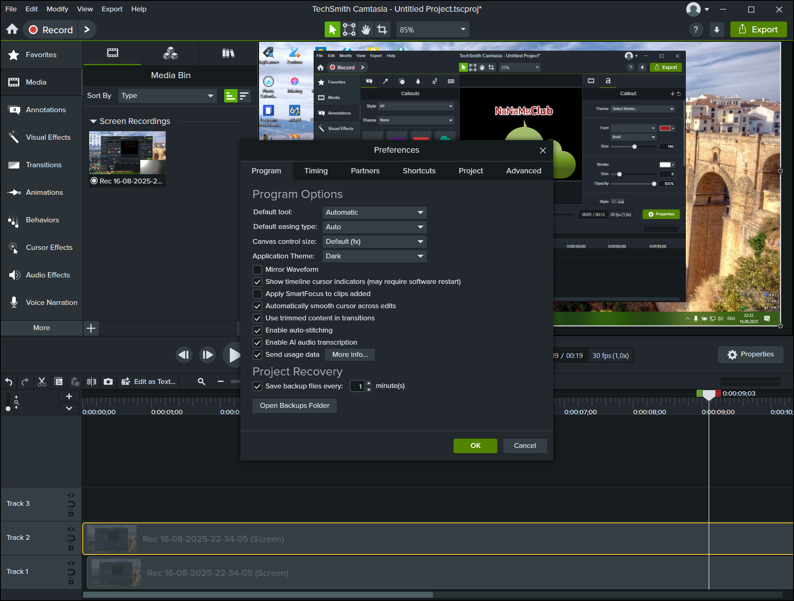Open the Library tab icon
The width and height of the screenshot is (794, 601).
tap(228, 53)
